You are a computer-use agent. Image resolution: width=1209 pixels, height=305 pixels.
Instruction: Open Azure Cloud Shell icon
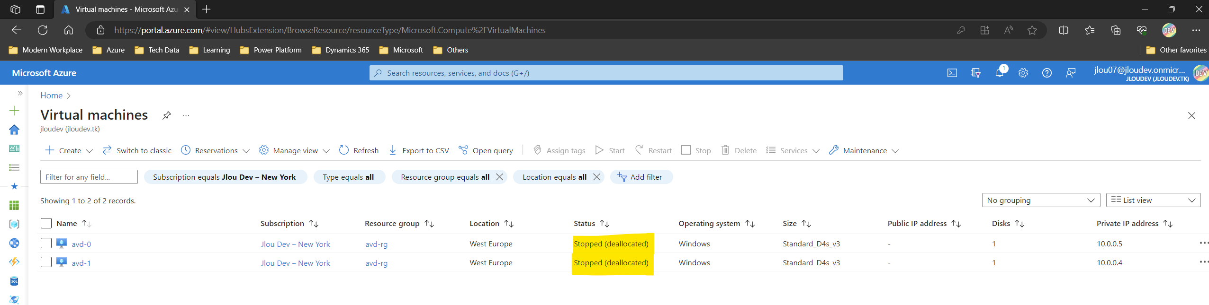tap(952, 73)
